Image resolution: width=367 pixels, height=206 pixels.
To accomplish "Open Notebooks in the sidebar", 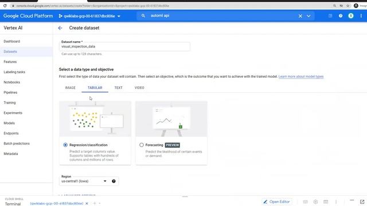I will [11, 82].
